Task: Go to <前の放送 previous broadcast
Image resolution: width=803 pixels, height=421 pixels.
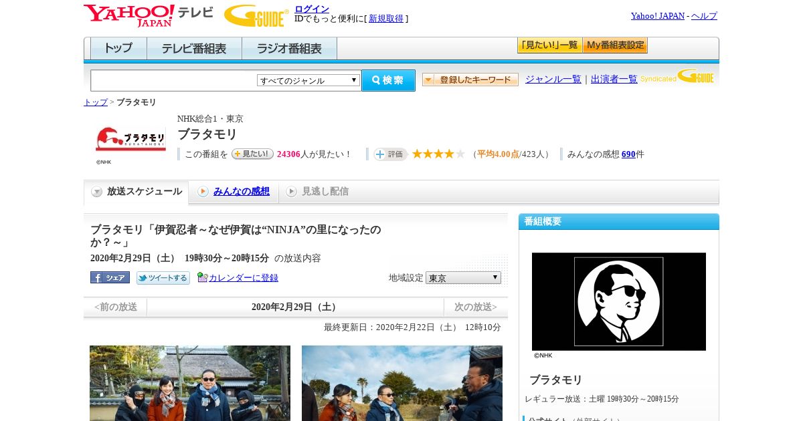Action: (116, 307)
